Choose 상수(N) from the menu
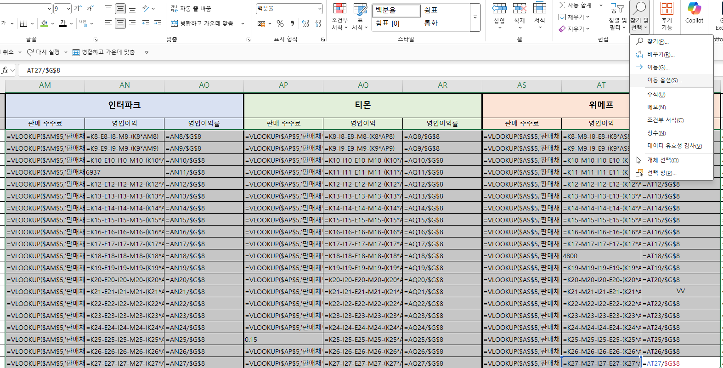The height and width of the screenshot is (368, 723). pyautogui.click(x=671, y=133)
